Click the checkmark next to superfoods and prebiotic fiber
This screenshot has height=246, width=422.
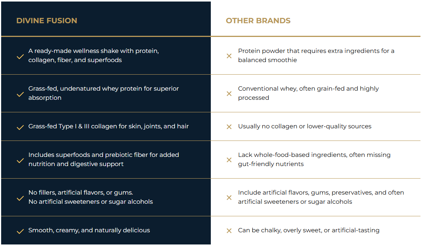click(x=20, y=160)
